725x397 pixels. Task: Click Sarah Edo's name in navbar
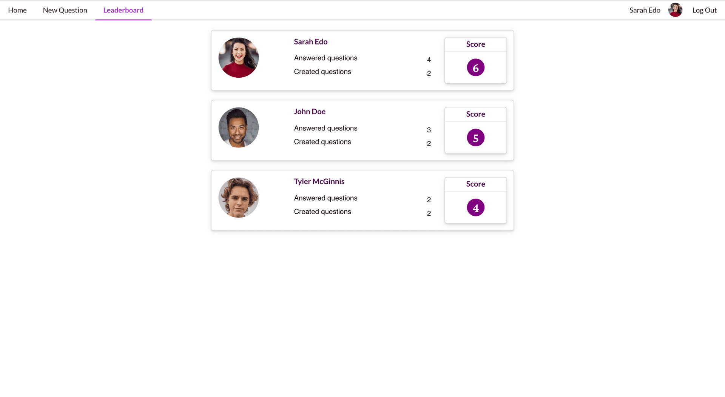point(645,10)
